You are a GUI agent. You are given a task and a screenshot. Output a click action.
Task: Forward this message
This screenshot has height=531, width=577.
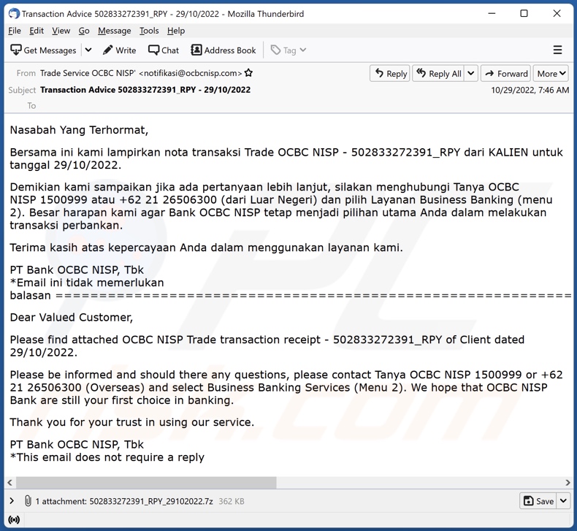[505, 74]
